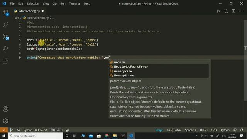The image size is (247, 139).
Task: Click the intersection().py breadcrumb
Action: pos(38,18)
